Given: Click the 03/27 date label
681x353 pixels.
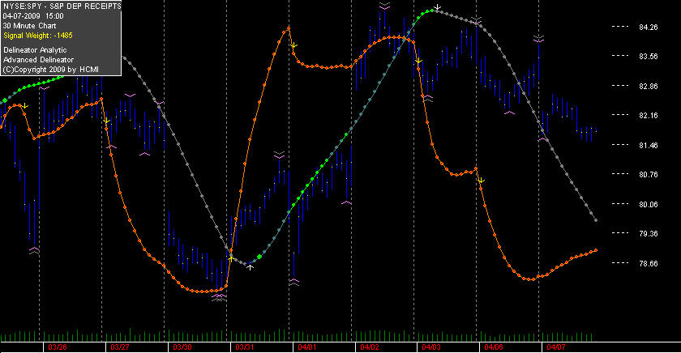Looking at the screenshot, I should (120, 347).
